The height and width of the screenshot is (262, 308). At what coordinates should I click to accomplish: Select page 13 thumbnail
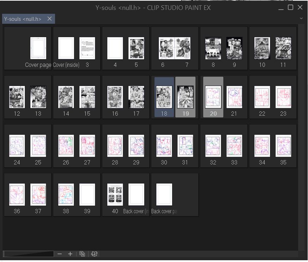pos(38,97)
